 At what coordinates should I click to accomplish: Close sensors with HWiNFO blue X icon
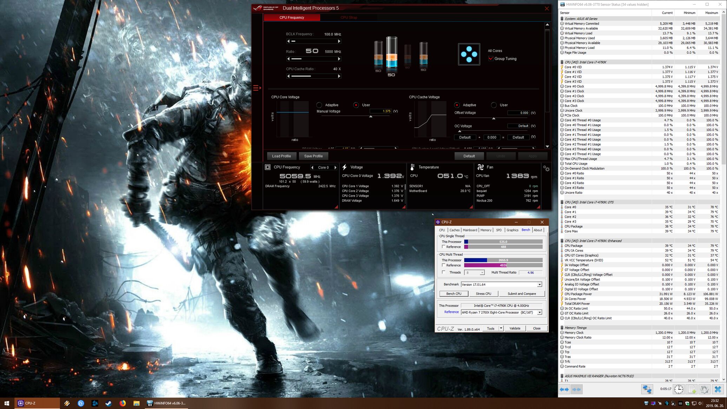coord(718,389)
